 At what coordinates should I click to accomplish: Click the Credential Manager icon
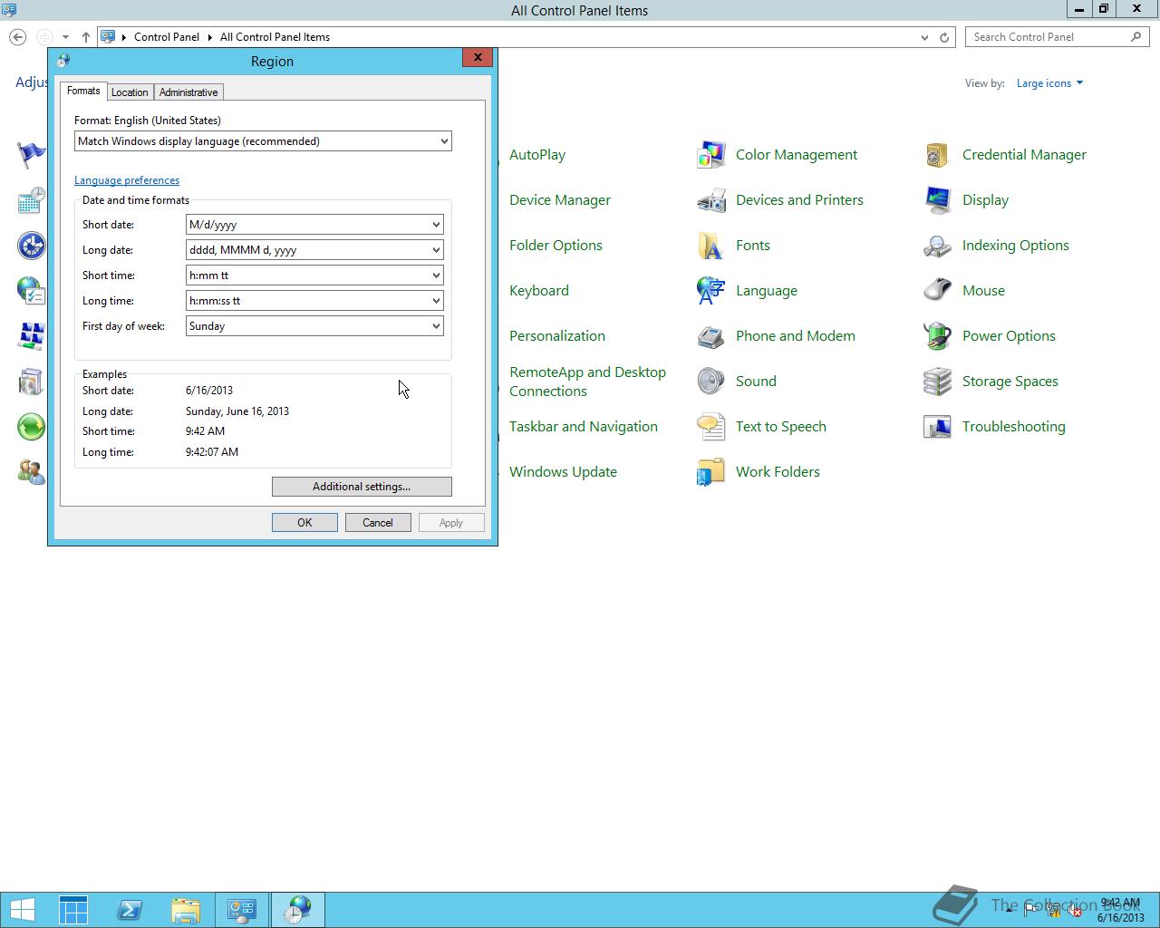937,155
